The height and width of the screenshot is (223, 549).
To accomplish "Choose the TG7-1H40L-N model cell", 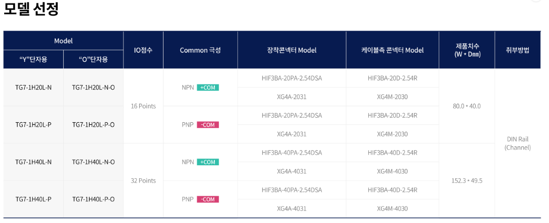I will [33, 162].
